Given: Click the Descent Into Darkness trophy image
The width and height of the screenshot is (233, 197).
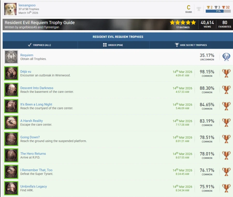Looking at the screenshot, I should coord(11,90).
